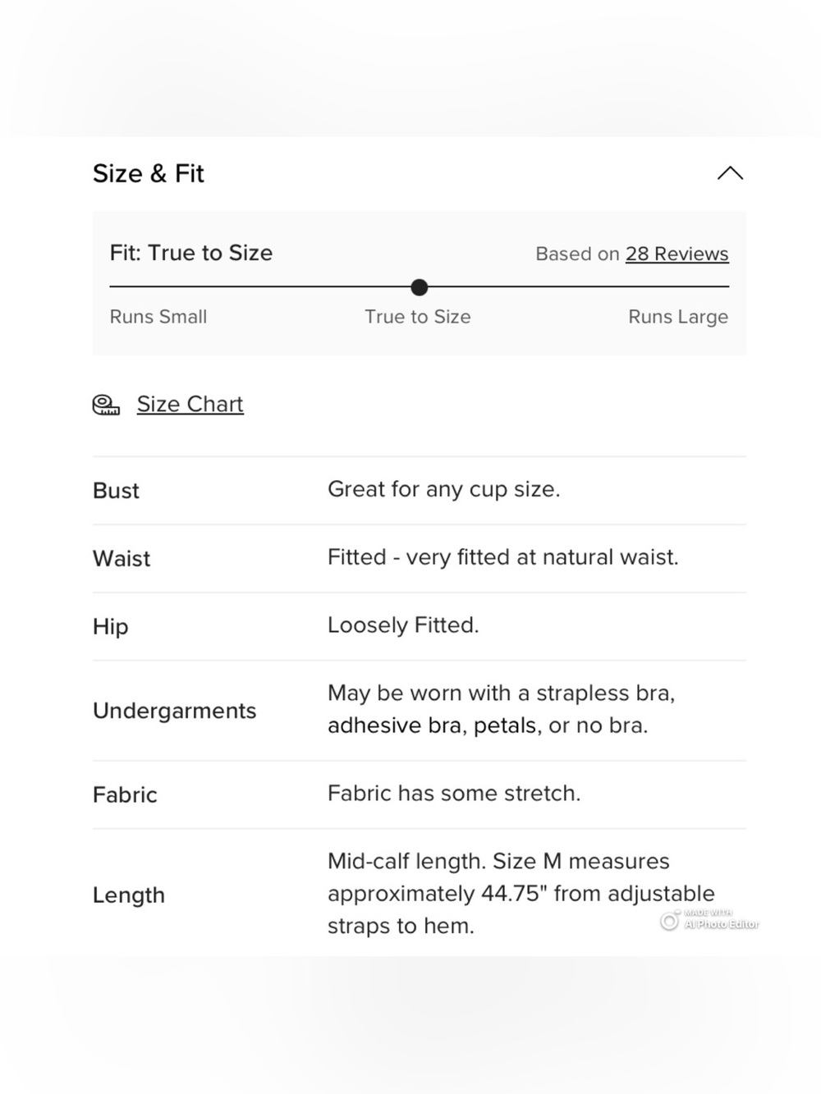
Task: Click the Fabric row label
Action: pyautogui.click(x=125, y=794)
